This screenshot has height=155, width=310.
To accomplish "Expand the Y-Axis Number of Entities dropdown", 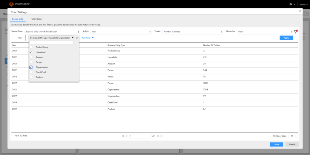I will [x=193, y=31].
